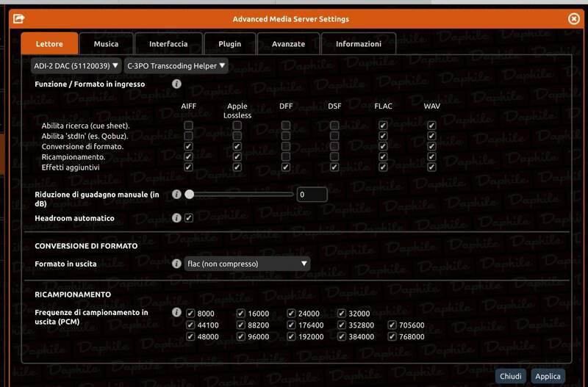This screenshot has height=387, width=588.
Task: Switch to the Informazioni tab
Action: click(x=359, y=44)
